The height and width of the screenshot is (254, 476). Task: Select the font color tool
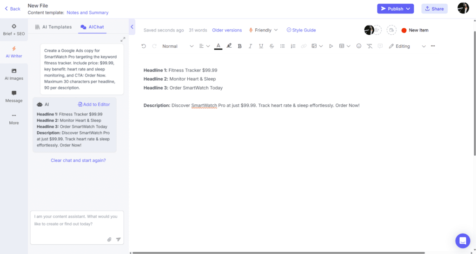218,46
